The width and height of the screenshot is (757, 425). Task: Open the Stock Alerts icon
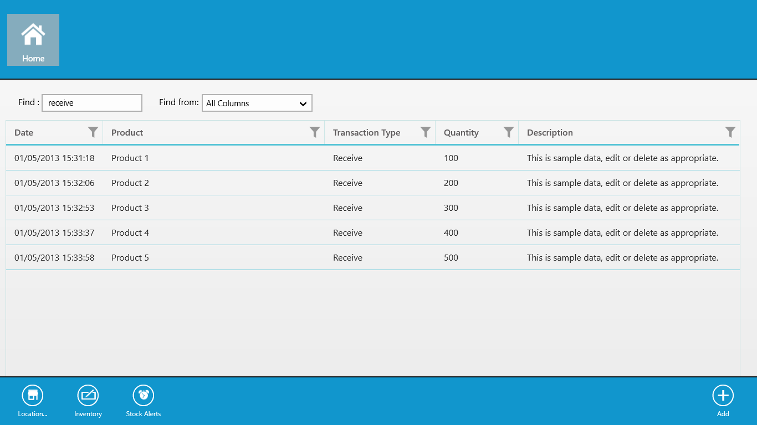tap(144, 395)
